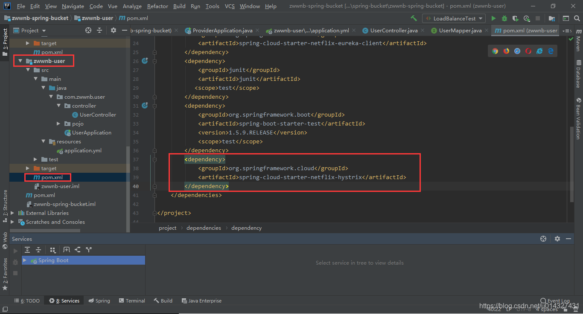Image resolution: width=583 pixels, height=314 pixels.
Task: Open the Project Structure icon
Action: (x=552, y=18)
